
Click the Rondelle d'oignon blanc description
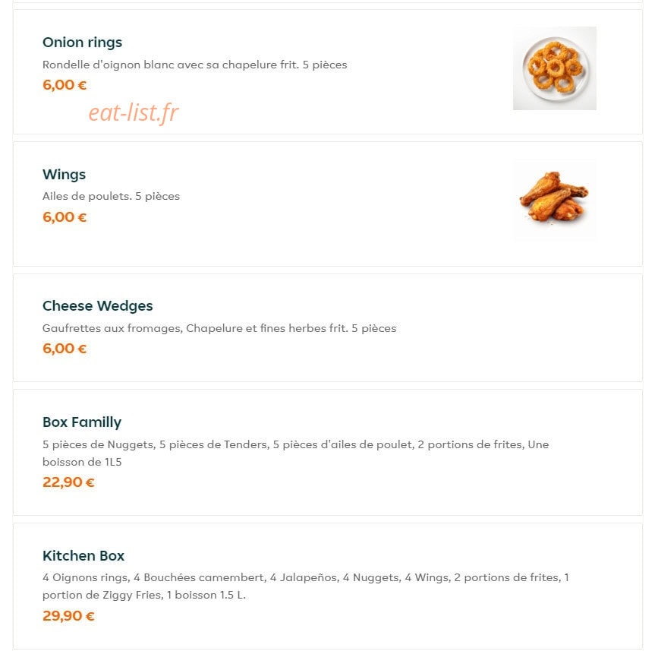point(195,65)
